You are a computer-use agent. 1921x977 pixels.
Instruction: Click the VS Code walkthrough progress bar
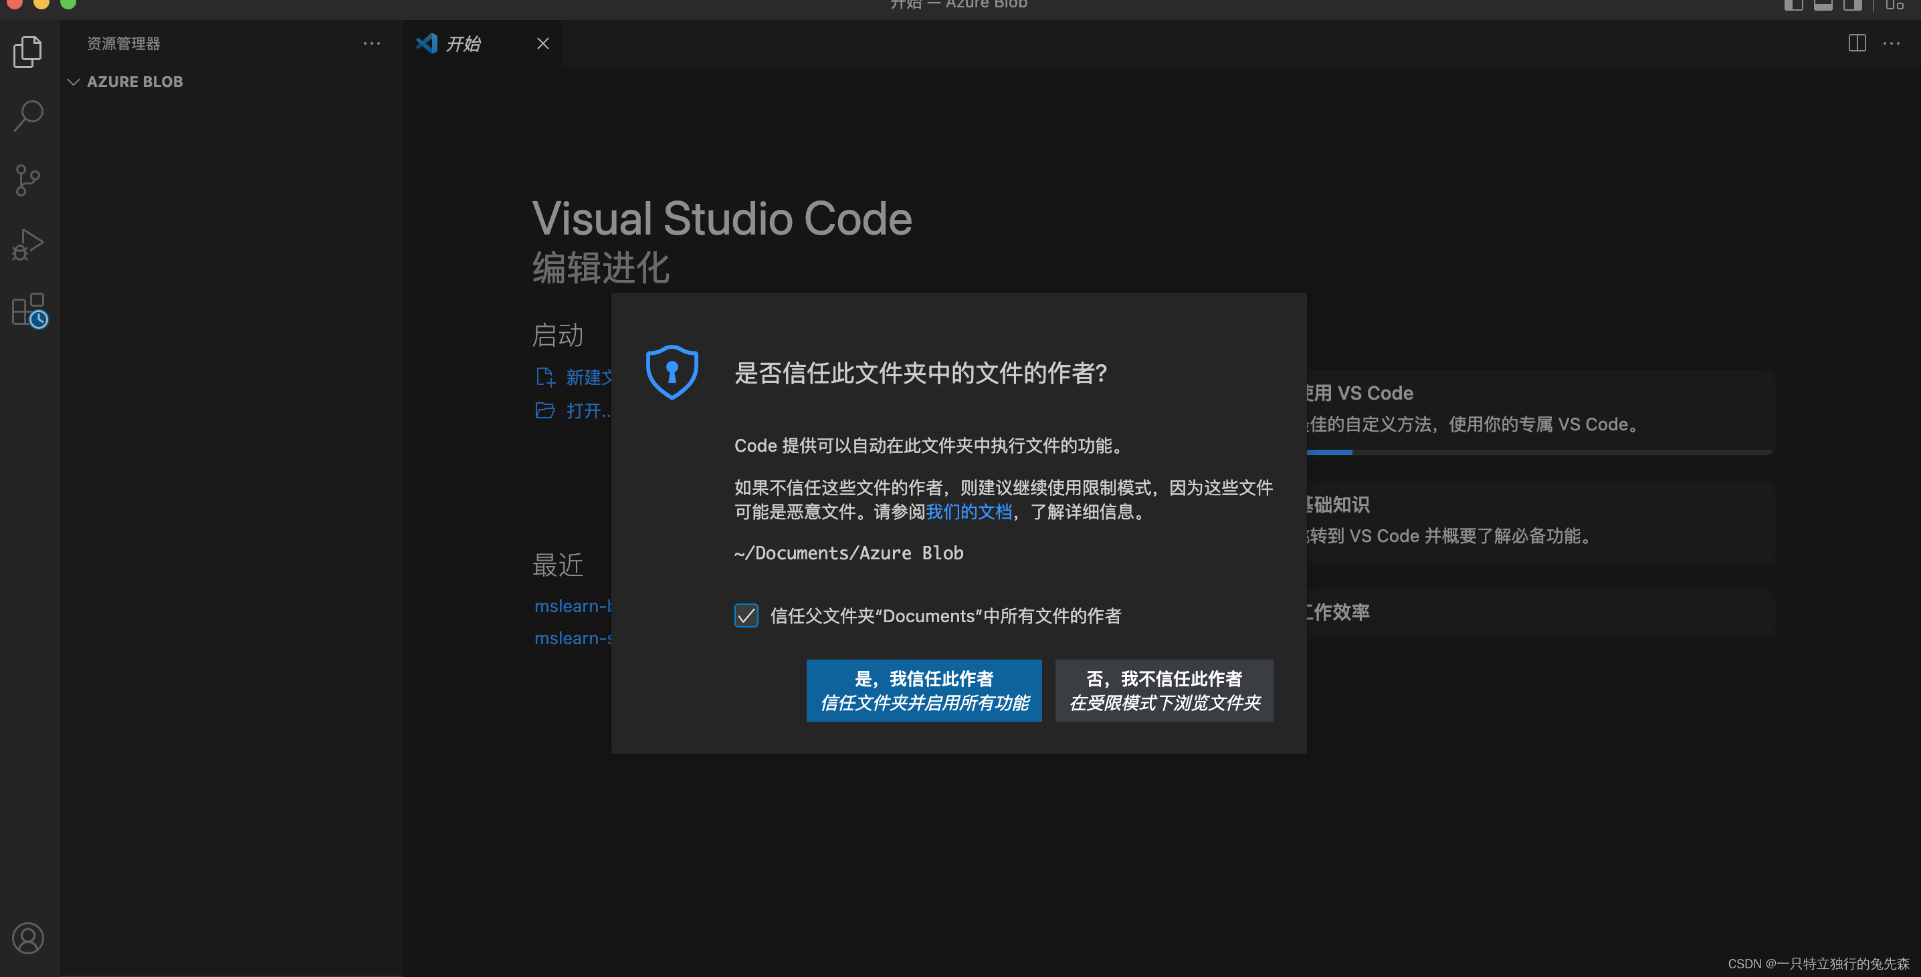tap(1538, 452)
